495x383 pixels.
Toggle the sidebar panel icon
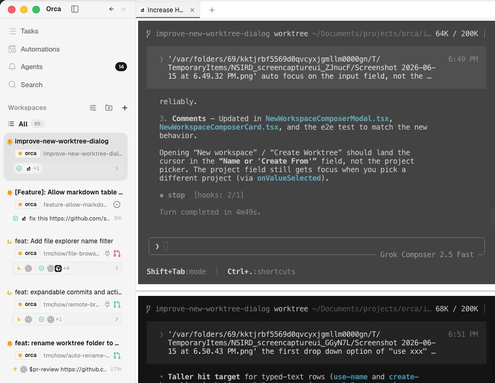pos(75,9)
